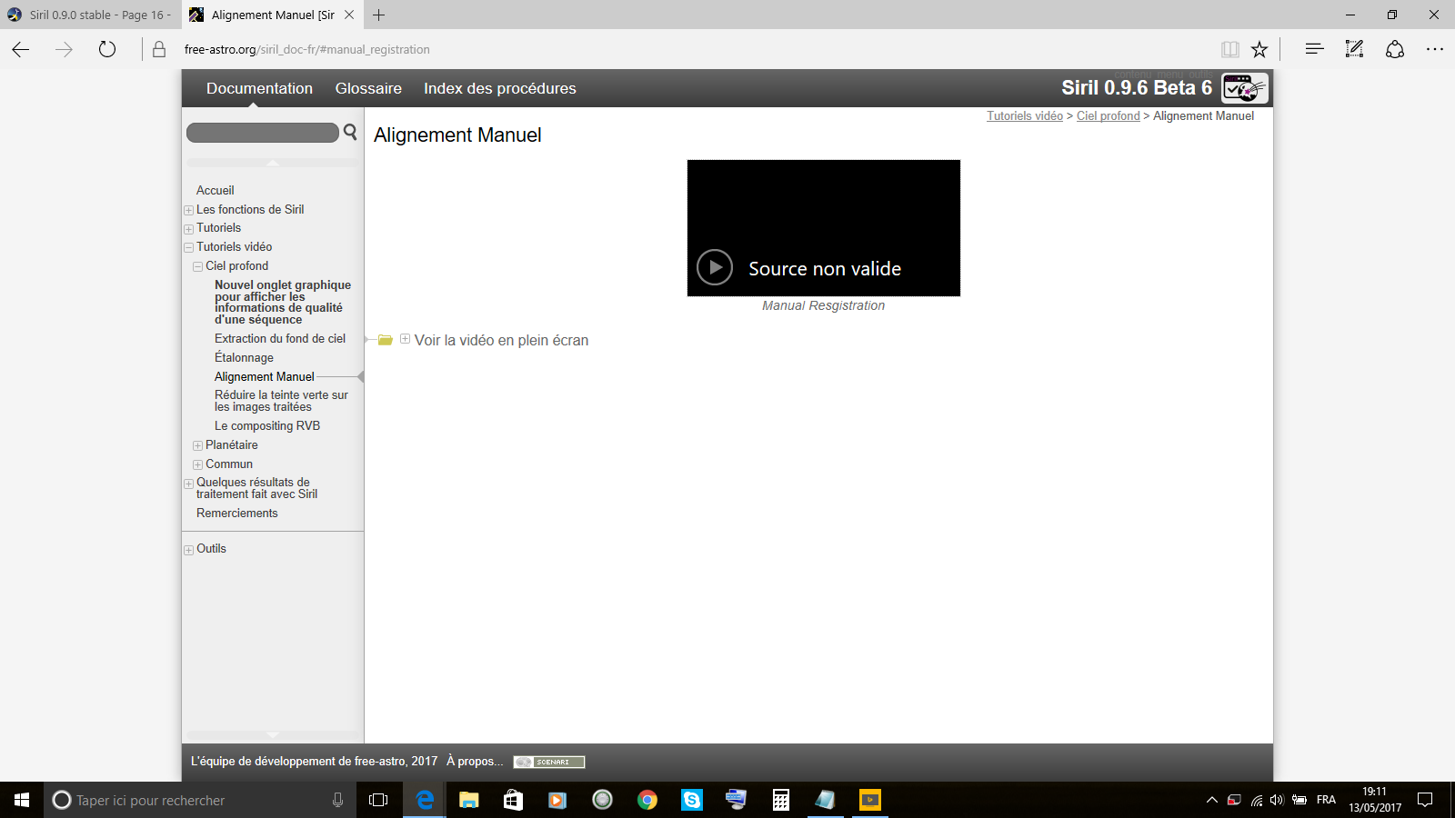Open the Documentation menu
Viewport: 1455px width, 818px height.
(x=259, y=88)
